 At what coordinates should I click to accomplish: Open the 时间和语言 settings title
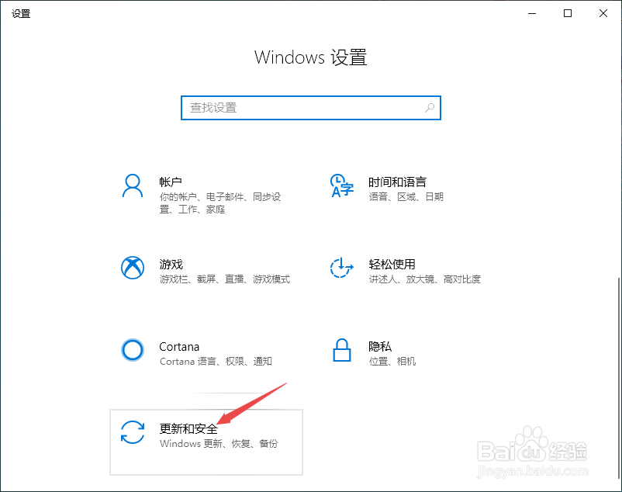coord(398,182)
